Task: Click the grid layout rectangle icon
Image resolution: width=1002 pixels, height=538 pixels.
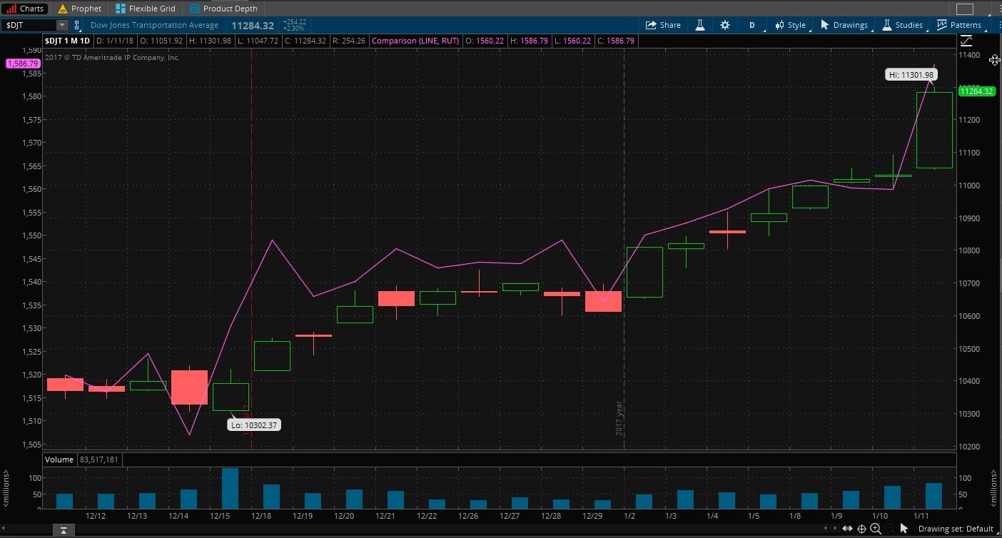Action: click(965, 9)
